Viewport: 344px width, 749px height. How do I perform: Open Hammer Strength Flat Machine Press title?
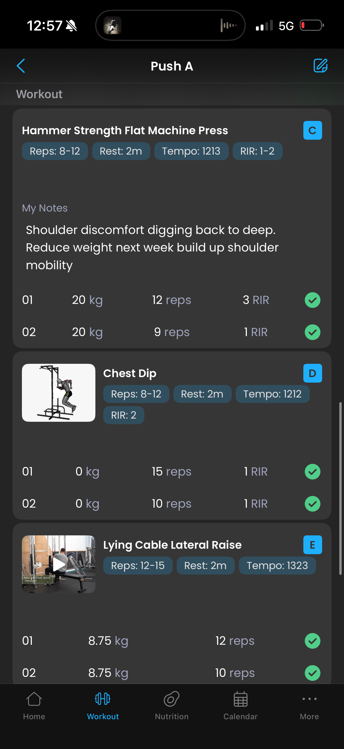click(x=125, y=131)
